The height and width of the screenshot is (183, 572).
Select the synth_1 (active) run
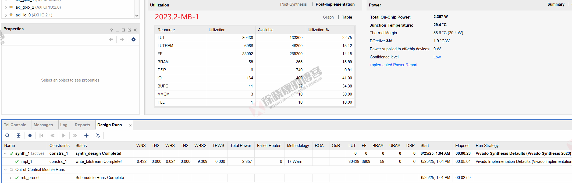(287, 153)
